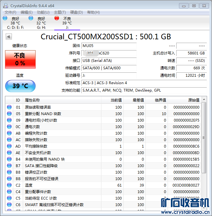Screen dimensions: 212x216
Task: Click the CrystalDiskInfo title bar app icon
Action: pos(6,6)
